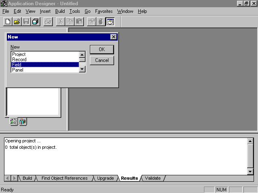The image size is (258, 193).
Task: Select Record in the New list
Action: [45, 60]
